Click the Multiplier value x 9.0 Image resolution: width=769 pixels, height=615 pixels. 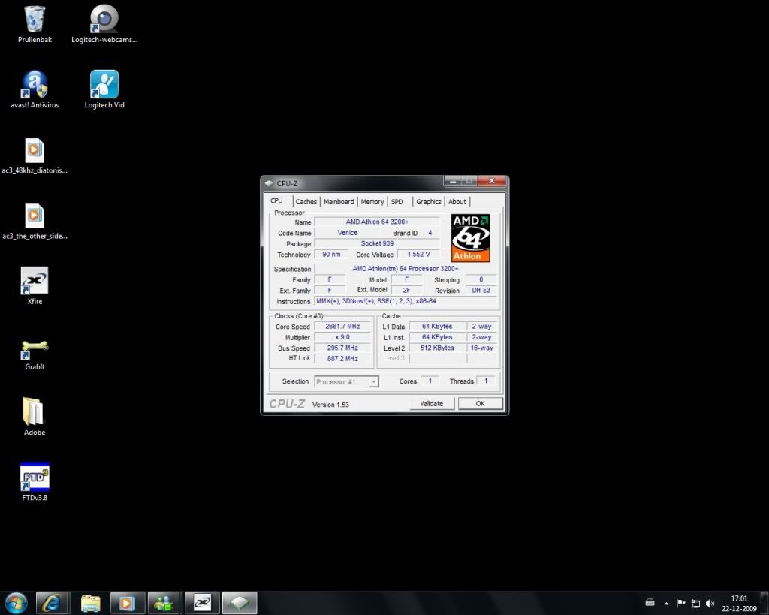point(342,337)
